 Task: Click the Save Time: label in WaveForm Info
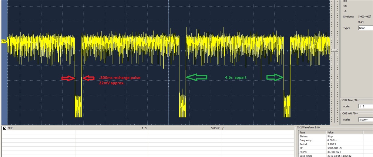(306, 156)
